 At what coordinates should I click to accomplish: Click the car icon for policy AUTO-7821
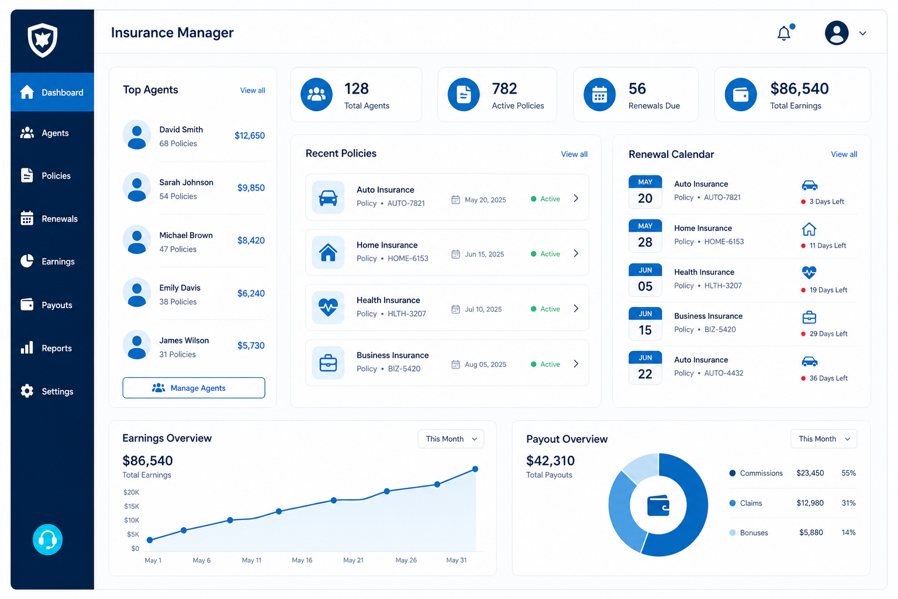pyautogui.click(x=328, y=198)
